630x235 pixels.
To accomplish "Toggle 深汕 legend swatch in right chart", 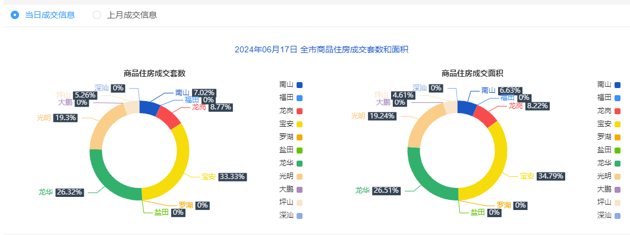I will click(618, 215).
